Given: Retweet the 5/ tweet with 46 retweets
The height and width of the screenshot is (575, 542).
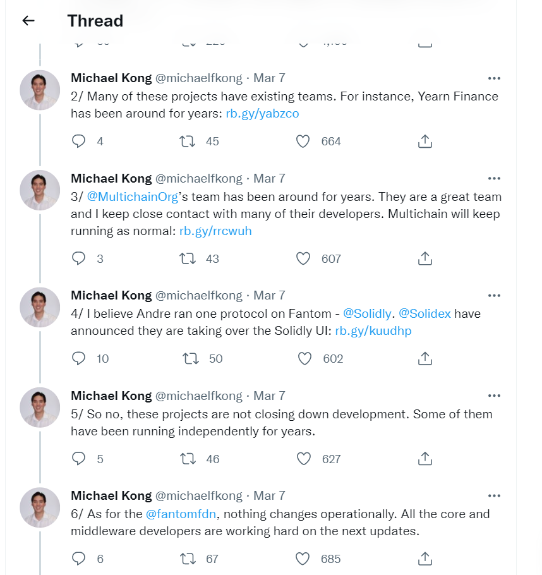Looking at the screenshot, I should click(x=188, y=459).
